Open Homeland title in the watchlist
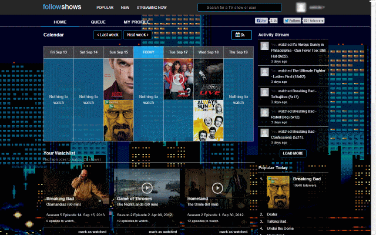376x235 pixels. pyautogui.click(x=197, y=199)
